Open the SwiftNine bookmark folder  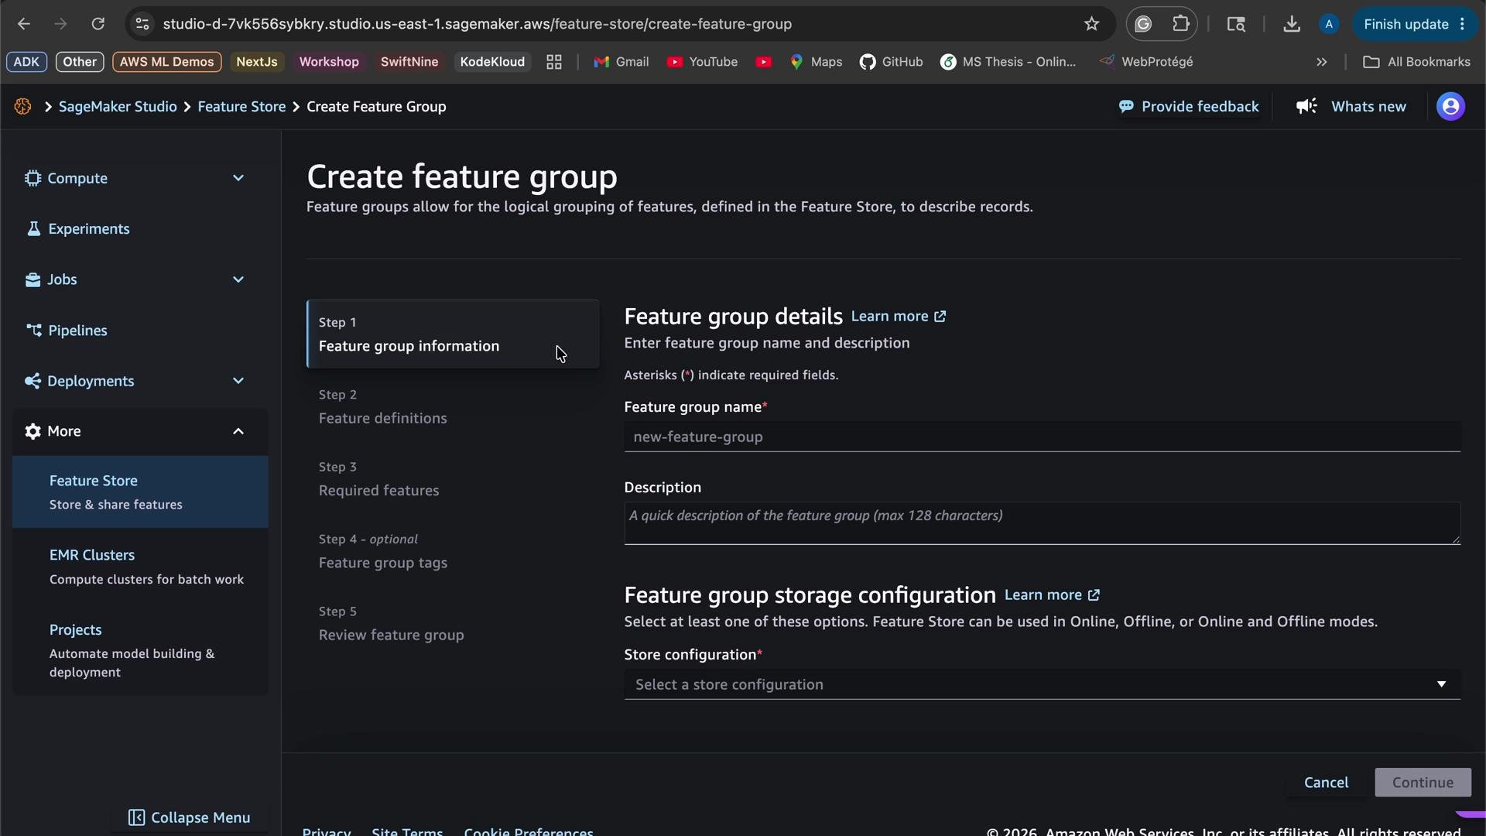click(409, 62)
